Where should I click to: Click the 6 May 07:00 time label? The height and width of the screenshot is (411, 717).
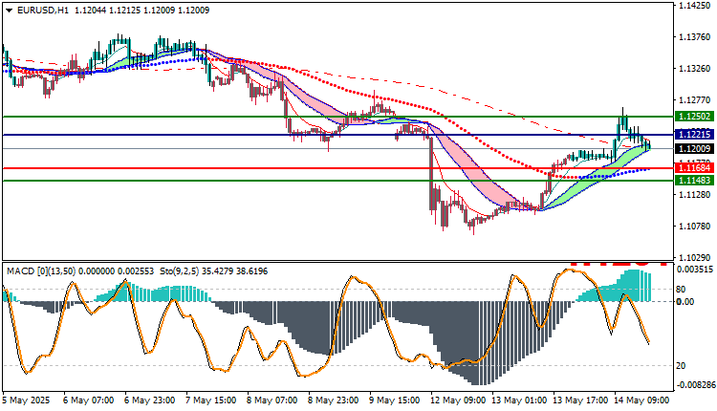[x=88, y=400]
